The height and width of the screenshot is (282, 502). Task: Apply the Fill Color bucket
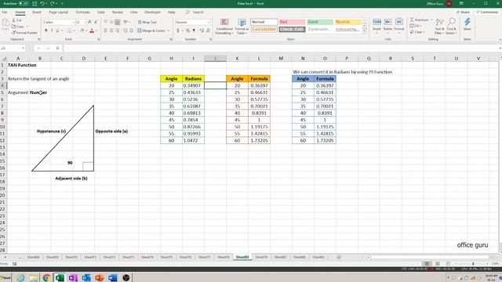tap(82, 31)
